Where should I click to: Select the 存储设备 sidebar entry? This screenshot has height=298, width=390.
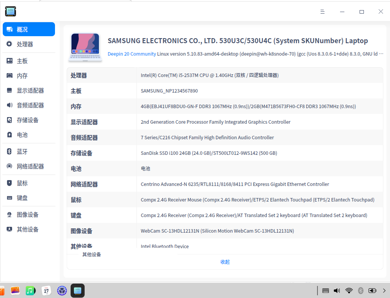(29, 120)
